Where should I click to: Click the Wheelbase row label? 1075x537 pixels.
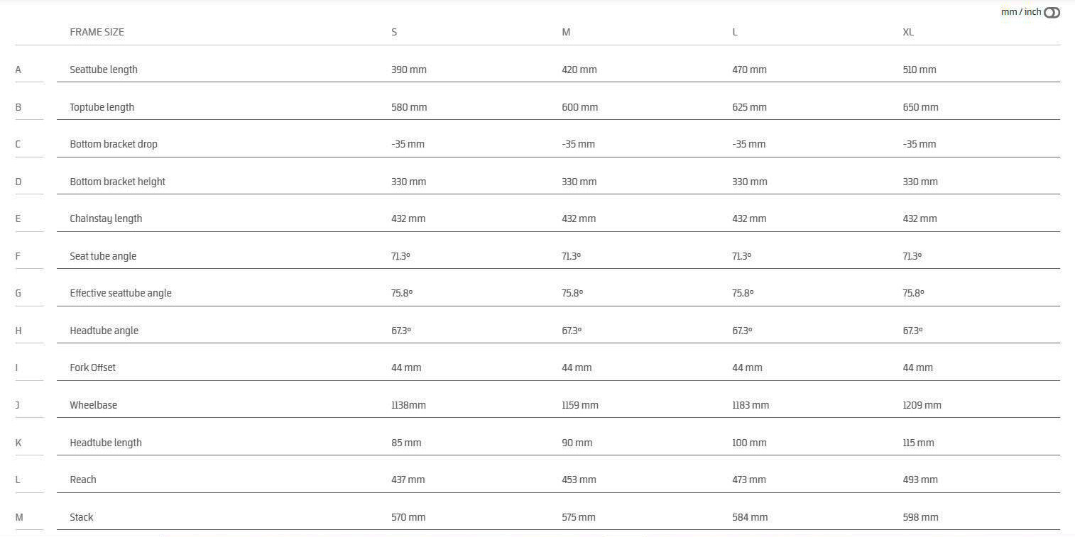(x=93, y=405)
